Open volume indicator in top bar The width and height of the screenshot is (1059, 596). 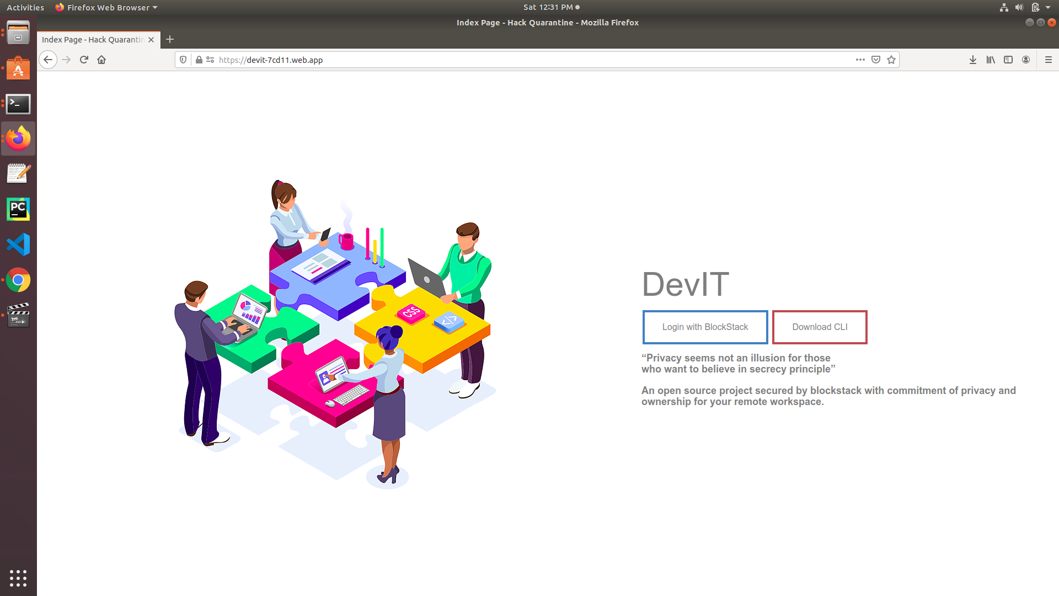[x=1019, y=7]
